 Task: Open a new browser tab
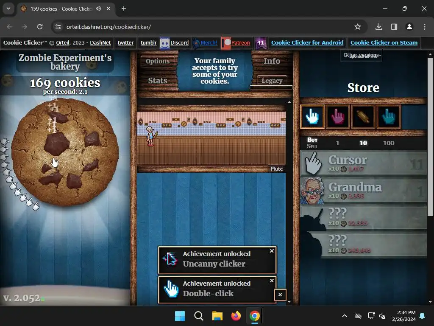coord(124,8)
